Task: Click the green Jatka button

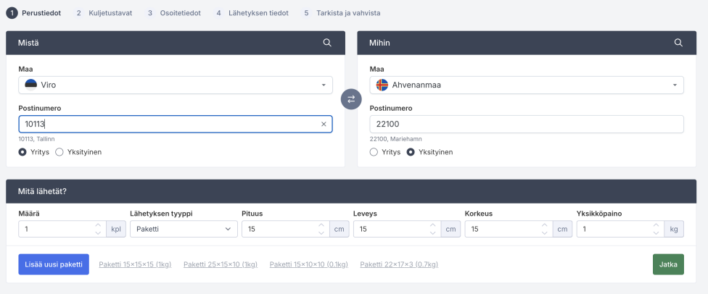Action: (667, 264)
